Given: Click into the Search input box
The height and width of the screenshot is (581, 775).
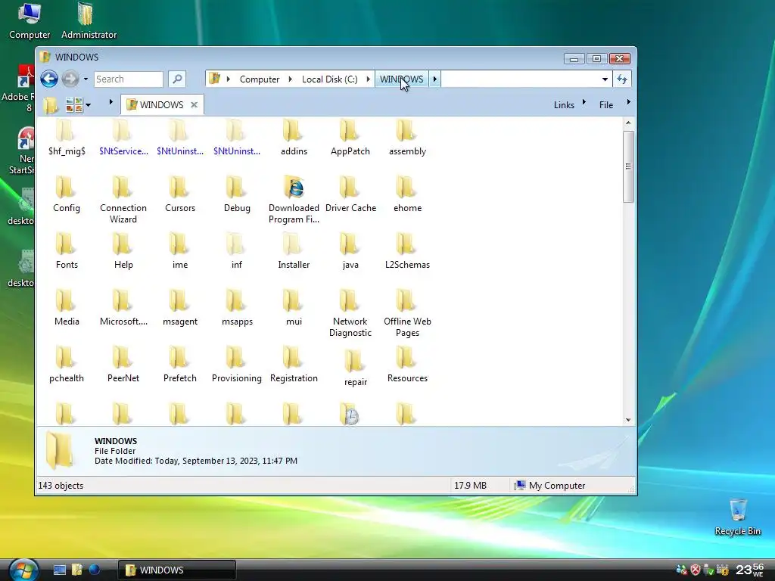Looking at the screenshot, I should click(x=129, y=79).
